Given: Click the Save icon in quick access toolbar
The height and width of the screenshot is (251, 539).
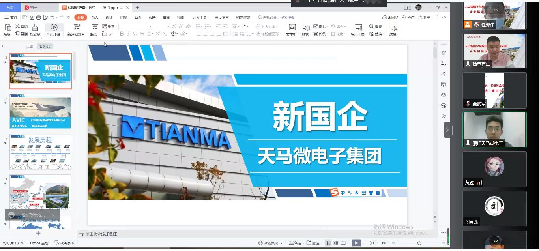Looking at the screenshot, I should point(25,17).
